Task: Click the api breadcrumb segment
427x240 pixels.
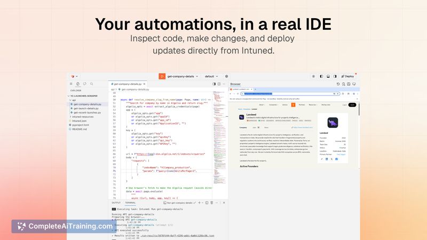Action: point(113,89)
